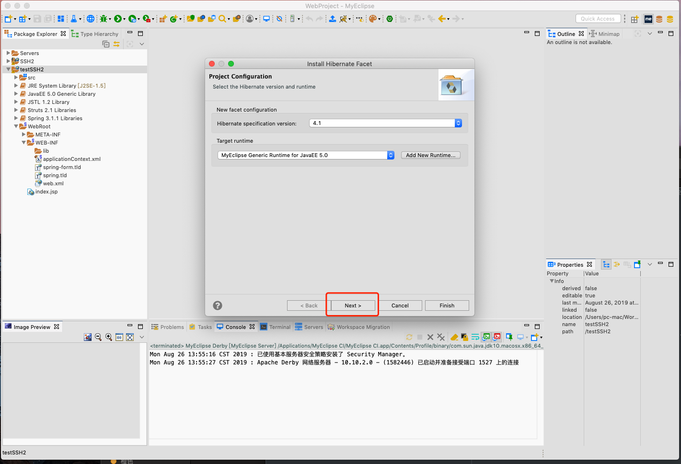Image resolution: width=681 pixels, height=464 pixels.
Task: Select the src folder
Action: 32,78
